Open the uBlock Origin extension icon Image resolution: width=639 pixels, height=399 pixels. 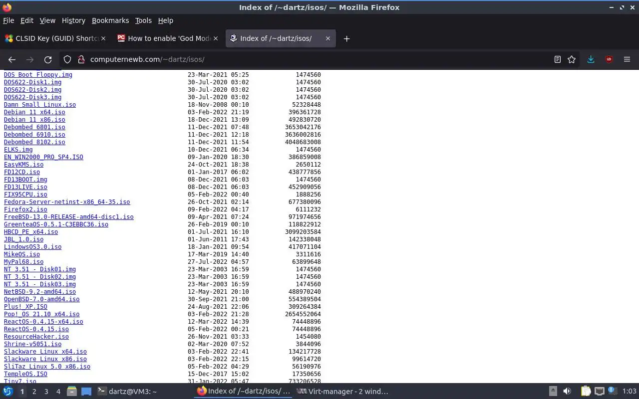(609, 59)
